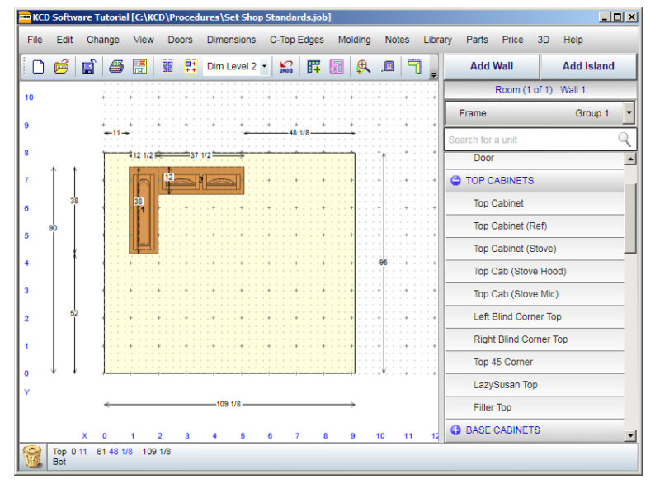Open the 3D menu
This screenshot has height=489, width=660.
(x=543, y=39)
